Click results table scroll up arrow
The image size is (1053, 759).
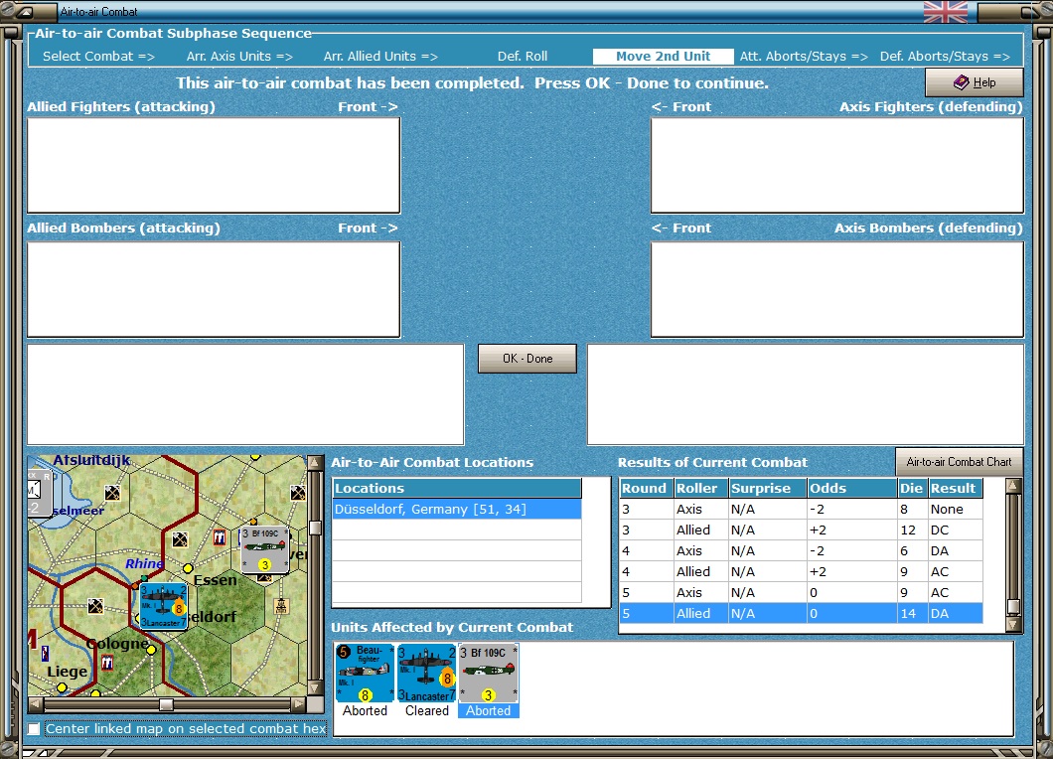coord(1013,485)
